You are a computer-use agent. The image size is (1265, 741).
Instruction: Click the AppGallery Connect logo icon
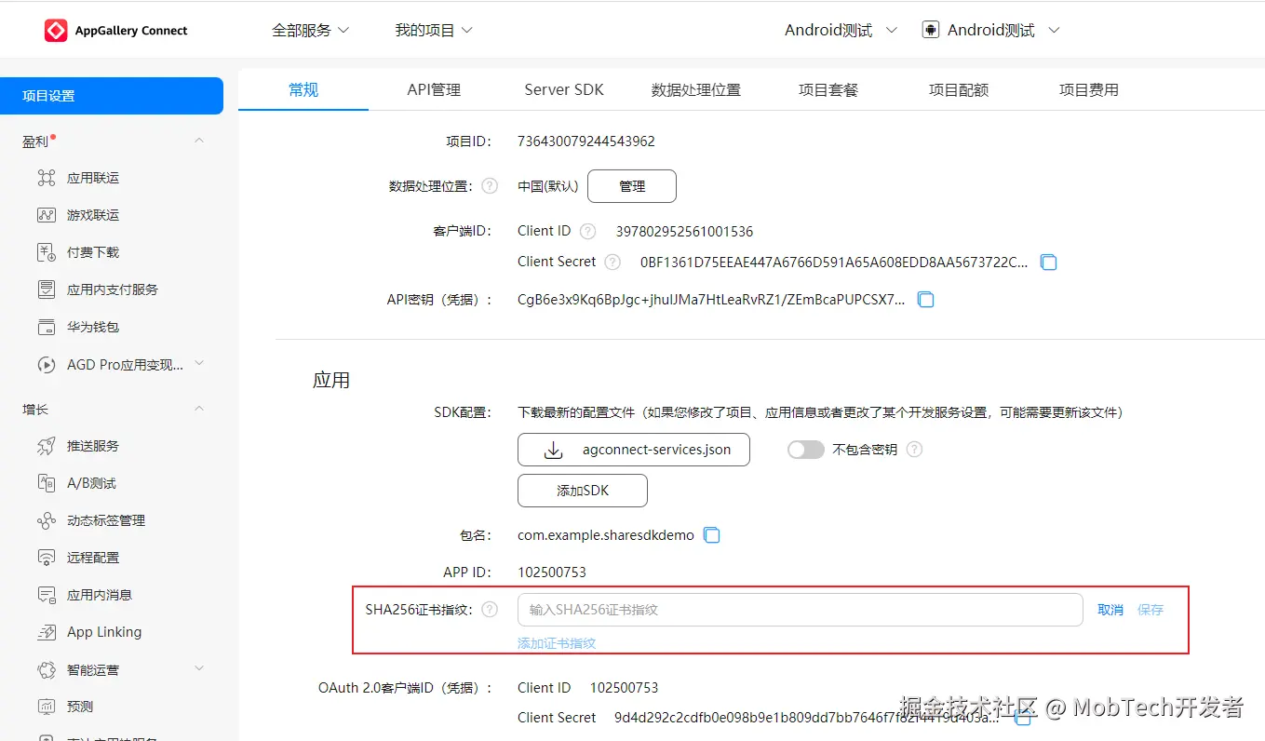[x=56, y=31]
